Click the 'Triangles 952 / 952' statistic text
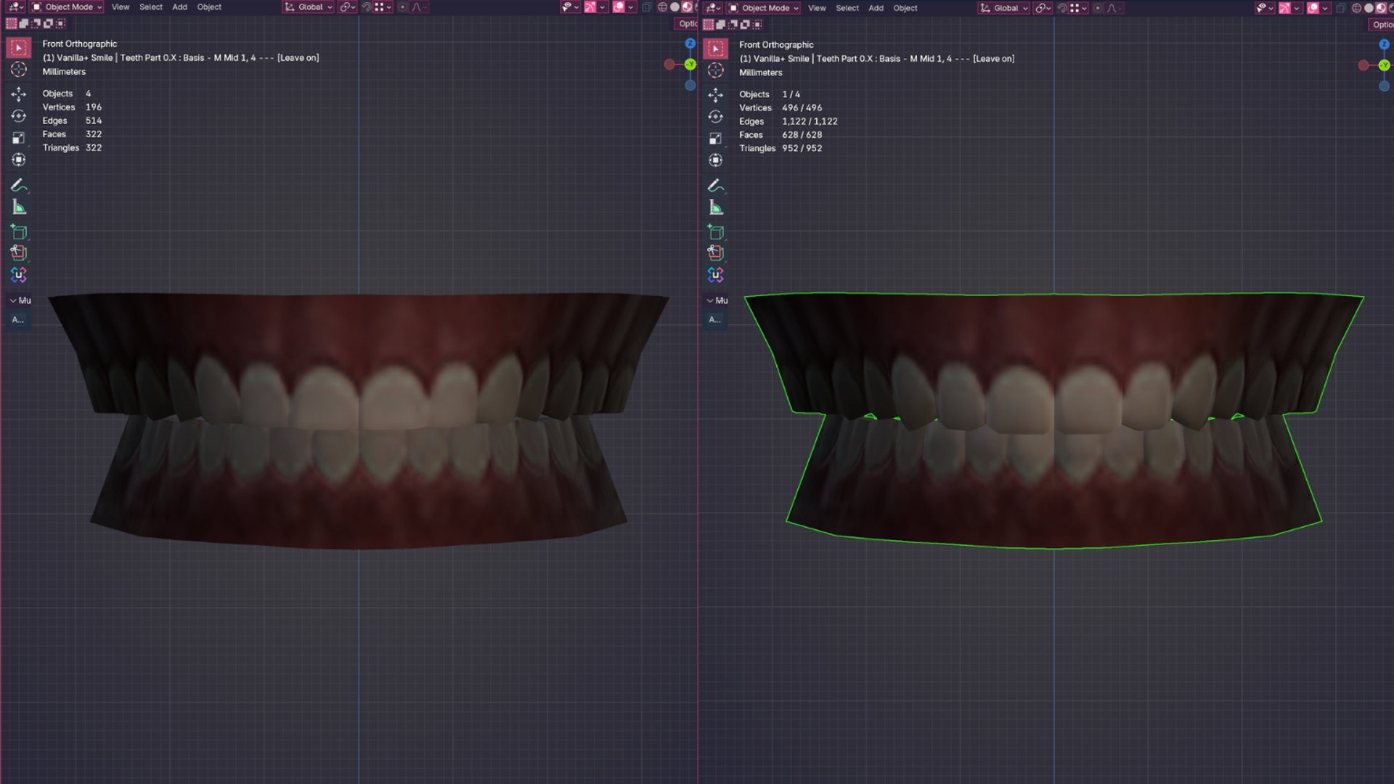This screenshot has height=784, width=1394. tap(780, 148)
